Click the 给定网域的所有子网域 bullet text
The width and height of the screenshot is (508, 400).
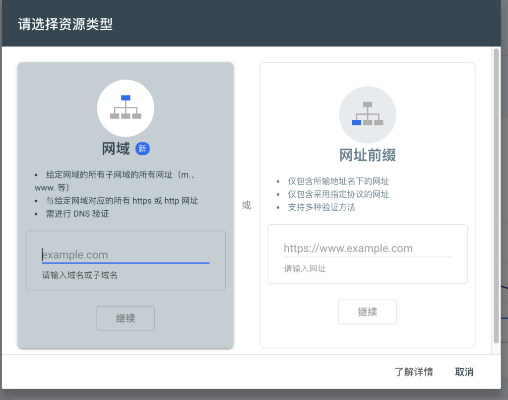point(116,181)
